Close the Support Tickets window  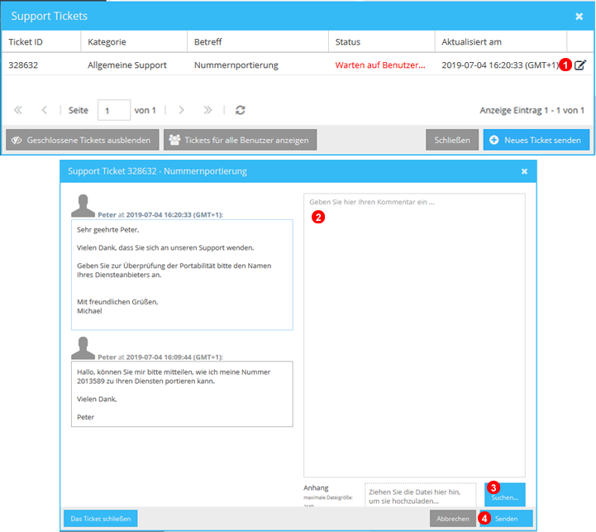point(579,16)
